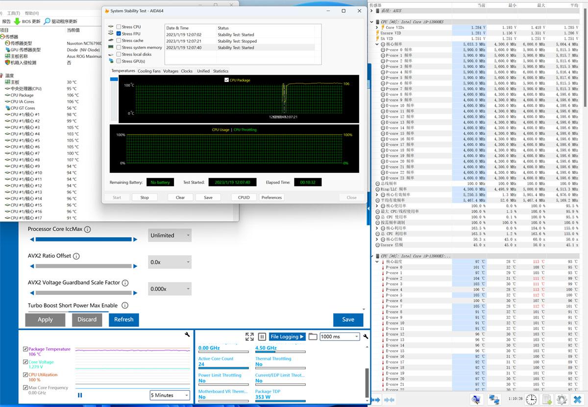Click info icon next to AVX2 Ratio Offset
The height and width of the screenshot is (407, 588).
click(x=76, y=256)
